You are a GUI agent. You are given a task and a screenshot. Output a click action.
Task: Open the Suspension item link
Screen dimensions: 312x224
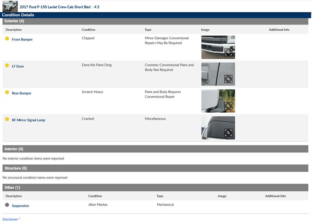20,206
